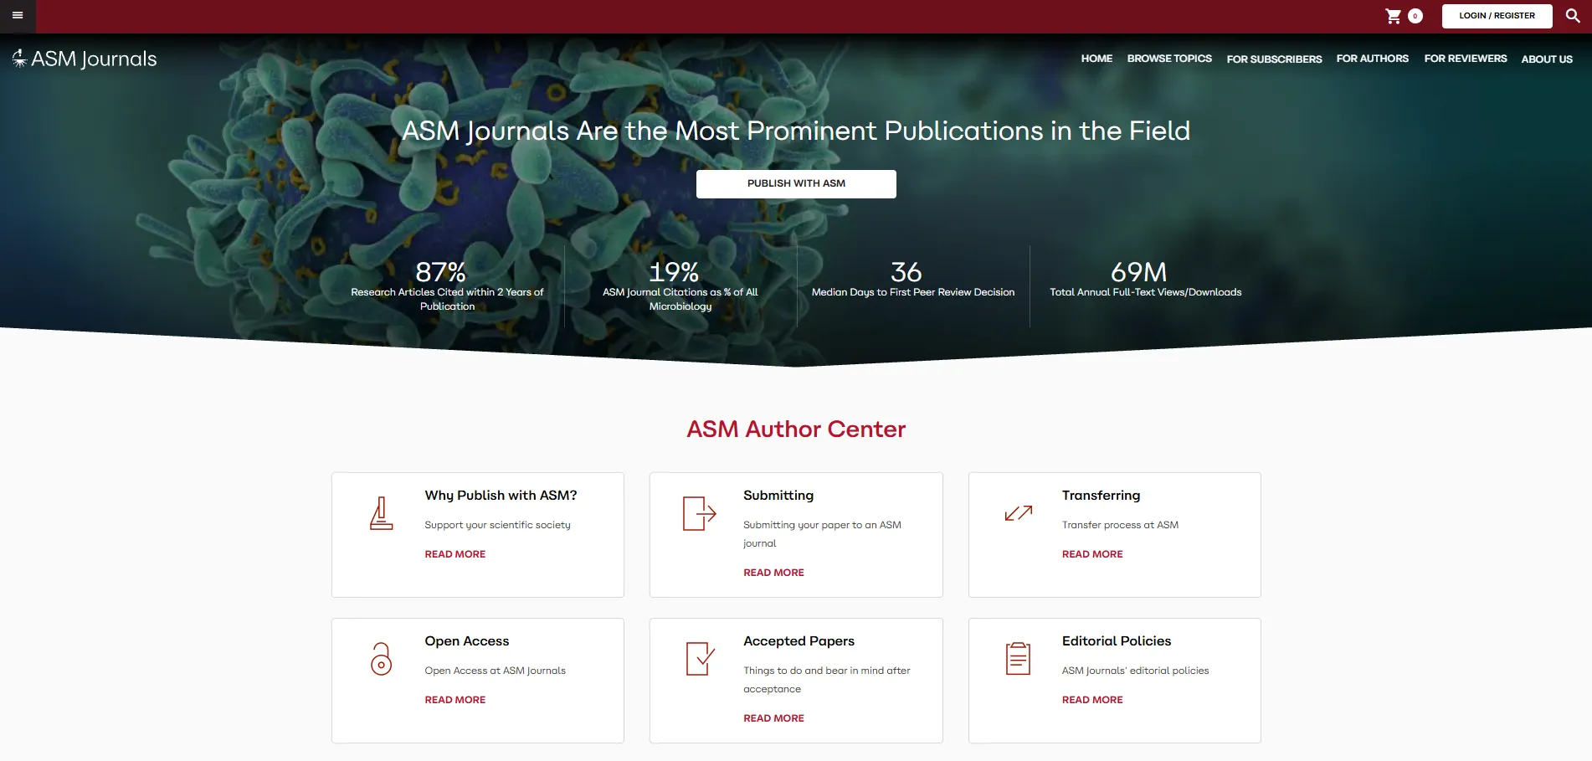Open For Authors menu
The width and height of the screenshot is (1592, 761).
click(1372, 59)
